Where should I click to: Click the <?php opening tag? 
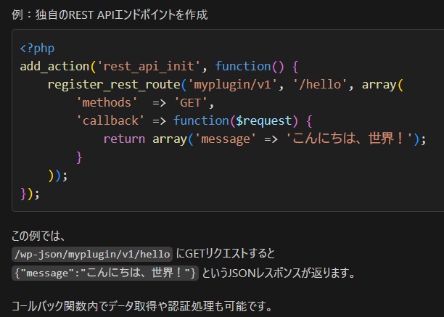[x=37, y=49]
